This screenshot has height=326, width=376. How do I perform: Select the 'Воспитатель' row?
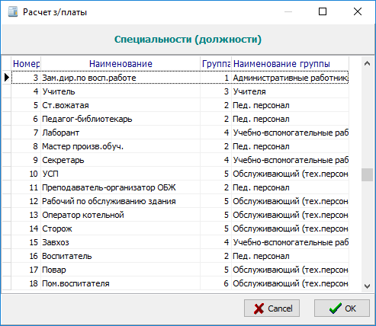(x=180, y=256)
